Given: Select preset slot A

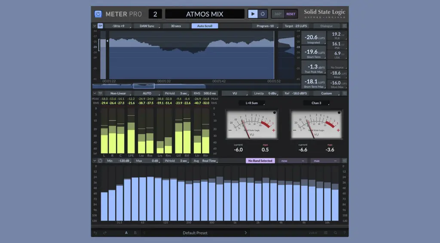Looking at the screenshot, I should (x=126, y=233).
